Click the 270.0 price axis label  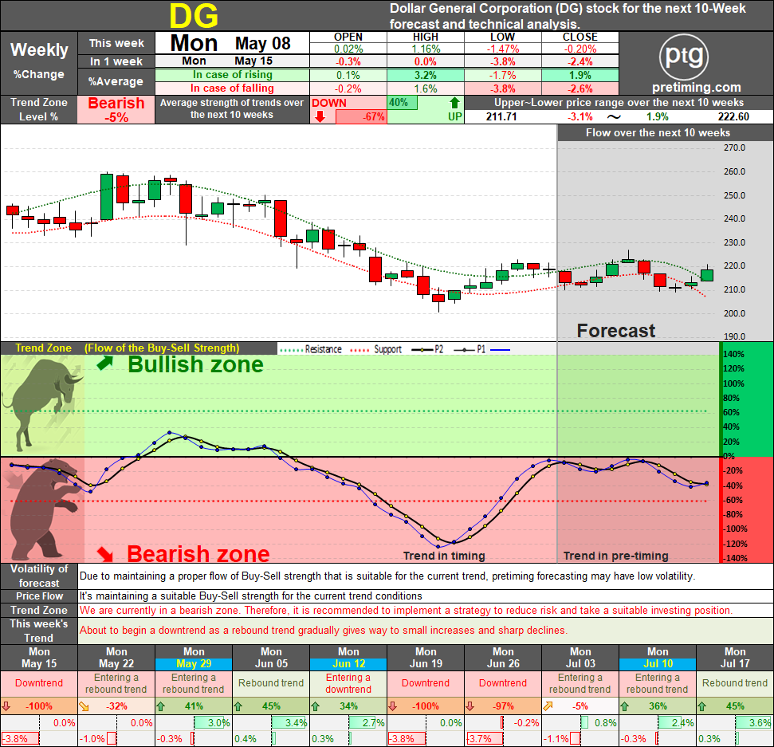pos(734,147)
